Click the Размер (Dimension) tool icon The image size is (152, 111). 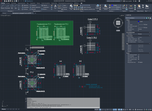59,7
